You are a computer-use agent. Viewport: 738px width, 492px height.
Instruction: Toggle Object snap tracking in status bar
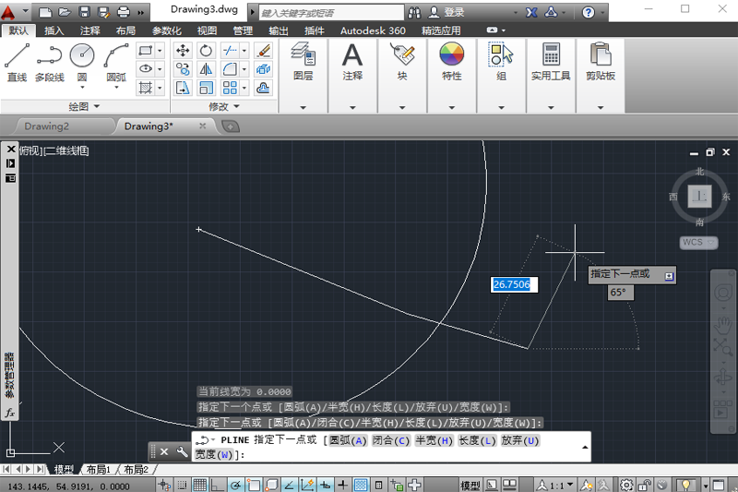pyautogui.click(x=289, y=485)
